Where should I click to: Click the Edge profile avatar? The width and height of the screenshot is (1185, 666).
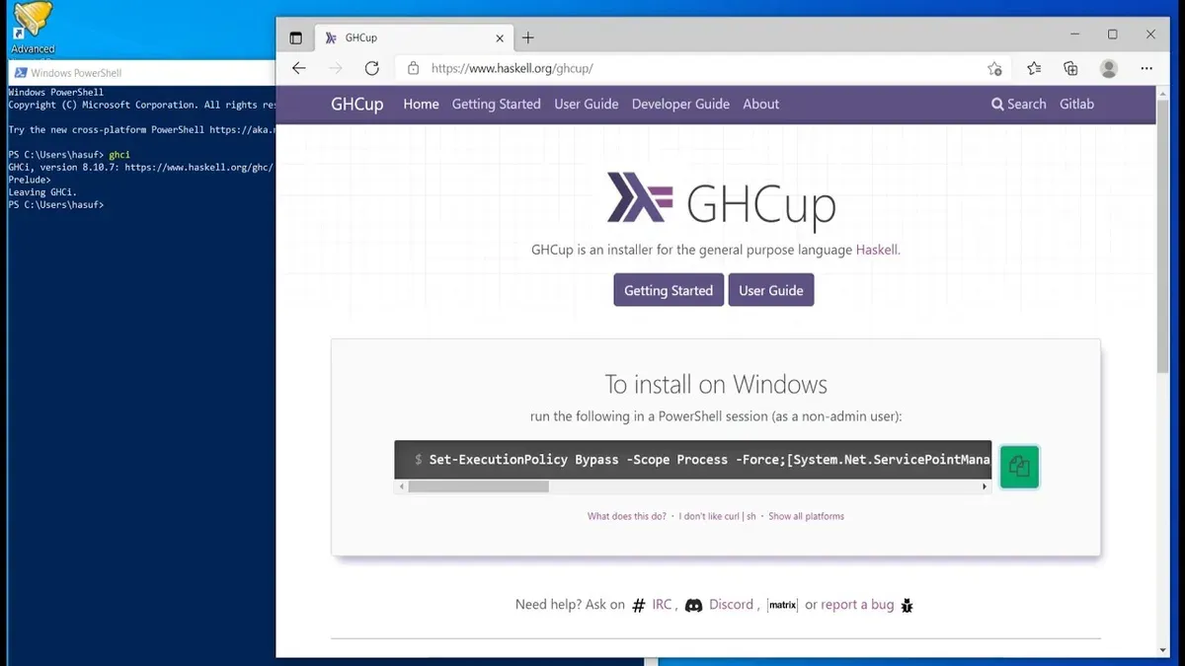point(1109,69)
